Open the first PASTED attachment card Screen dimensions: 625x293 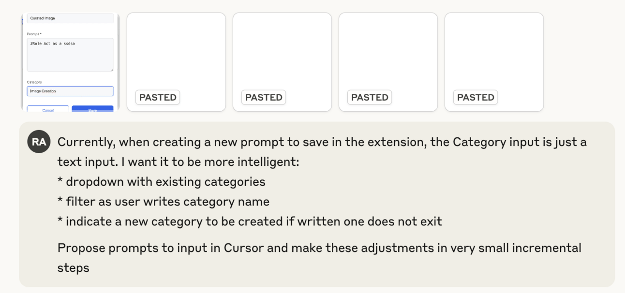click(x=176, y=62)
